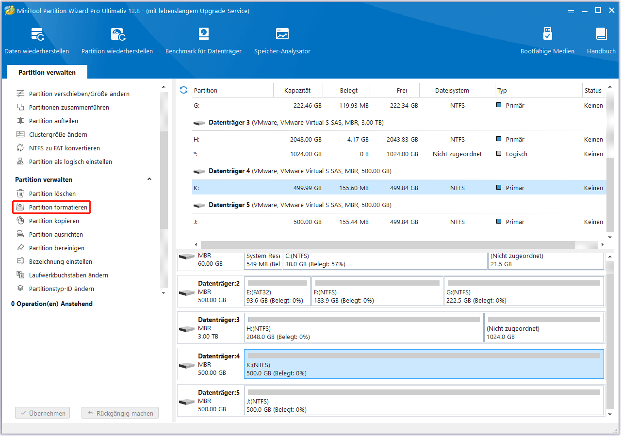The width and height of the screenshot is (621, 436).
Task: Sort by the Typ column header
Action: [x=539, y=90]
